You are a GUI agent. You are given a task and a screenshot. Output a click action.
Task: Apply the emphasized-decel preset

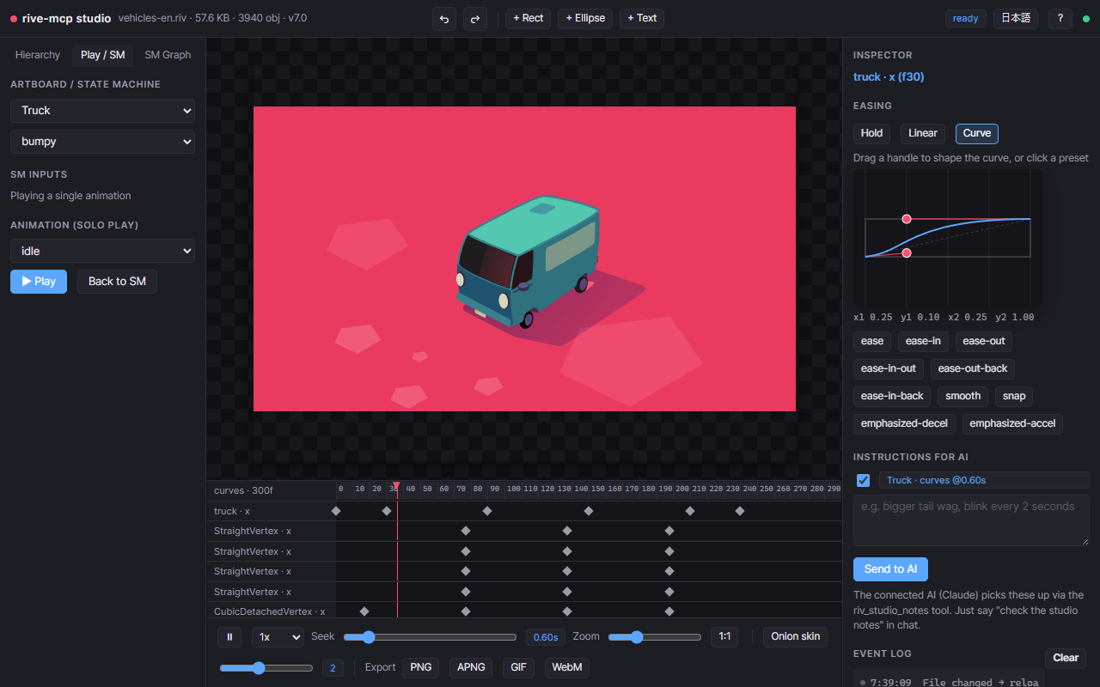pyautogui.click(x=904, y=424)
